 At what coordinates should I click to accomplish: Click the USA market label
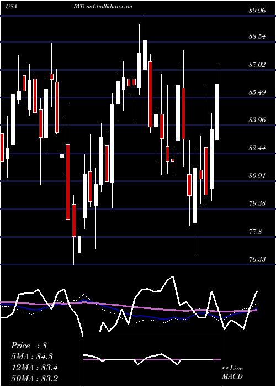click(x=12, y=7)
